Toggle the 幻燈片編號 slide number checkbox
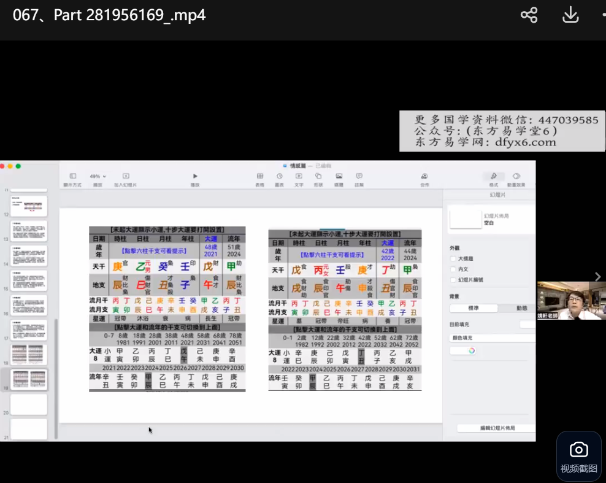This screenshot has height=483, width=606. click(x=453, y=279)
